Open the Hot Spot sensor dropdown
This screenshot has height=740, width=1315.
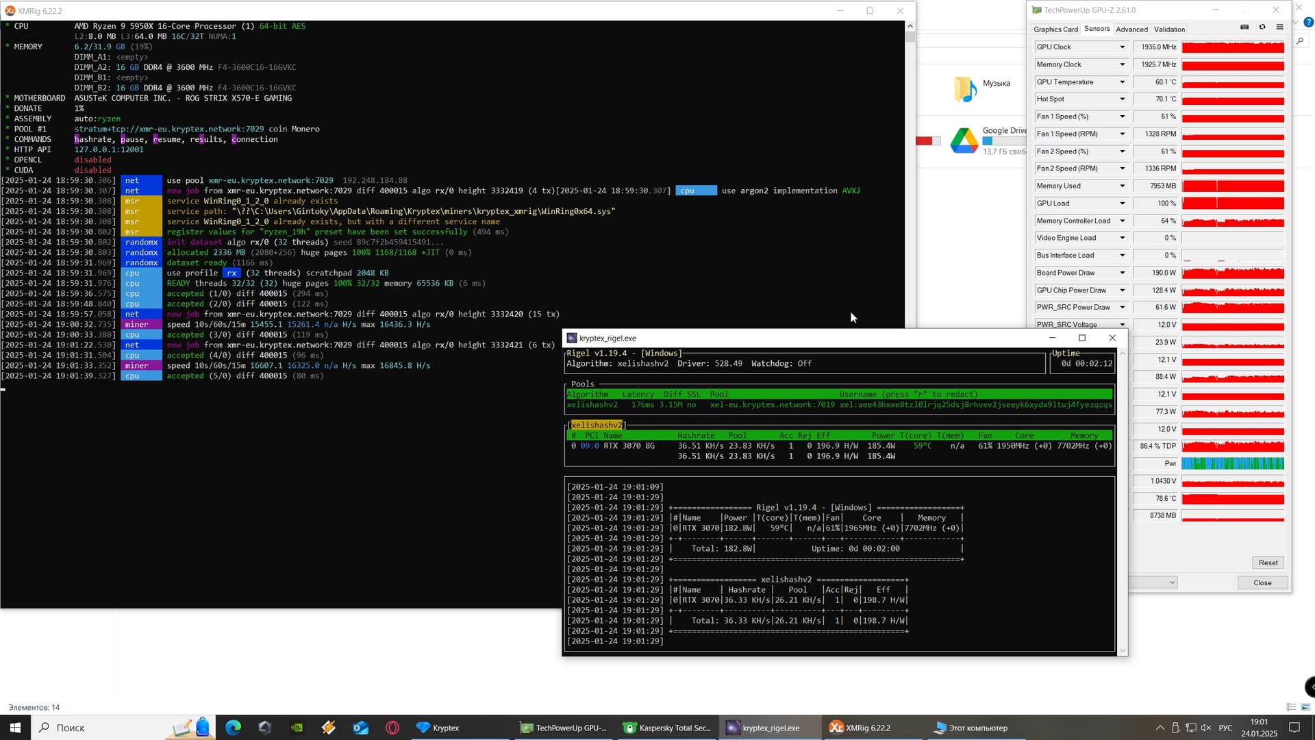point(1122,99)
